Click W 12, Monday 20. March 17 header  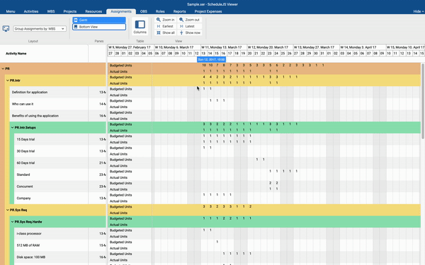click(270, 47)
